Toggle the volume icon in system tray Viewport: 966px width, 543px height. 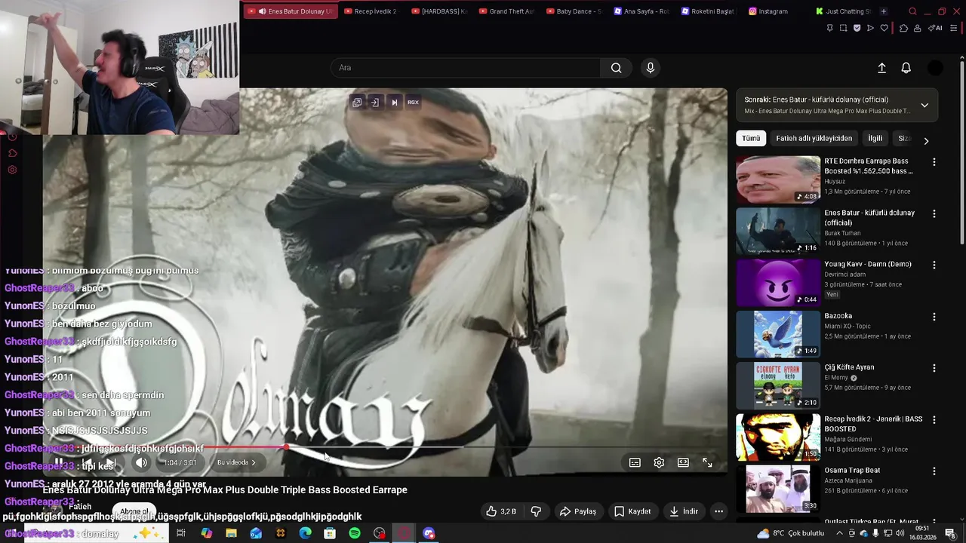[900, 533]
